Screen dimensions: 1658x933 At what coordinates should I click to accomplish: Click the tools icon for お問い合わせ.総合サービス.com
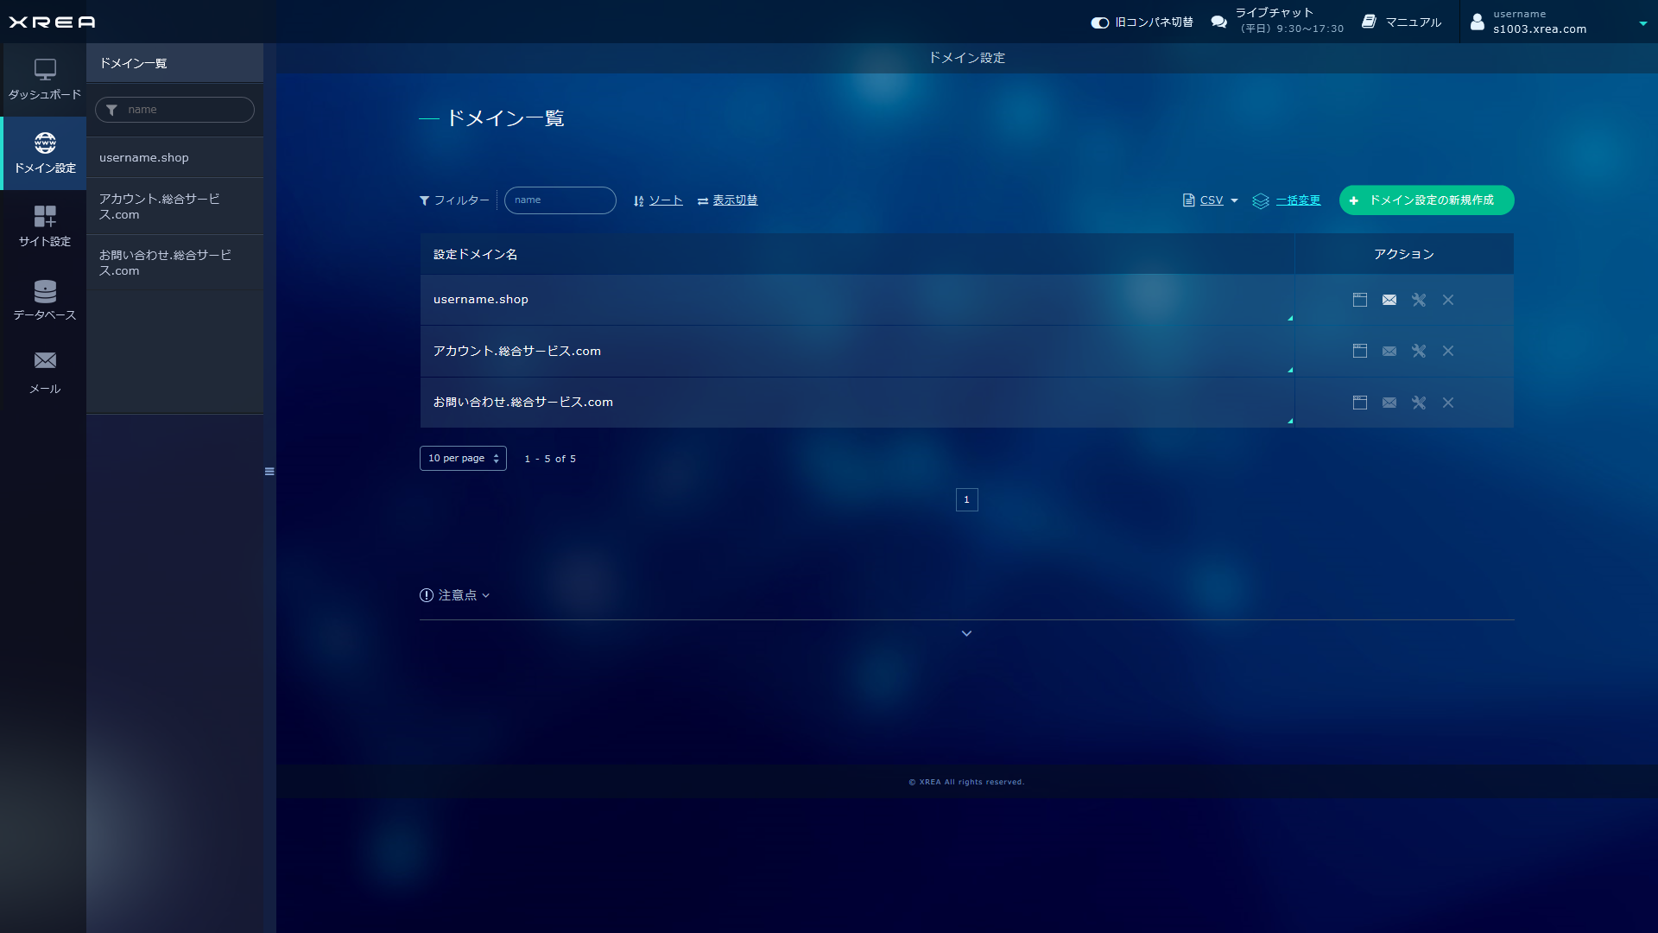pyautogui.click(x=1419, y=403)
